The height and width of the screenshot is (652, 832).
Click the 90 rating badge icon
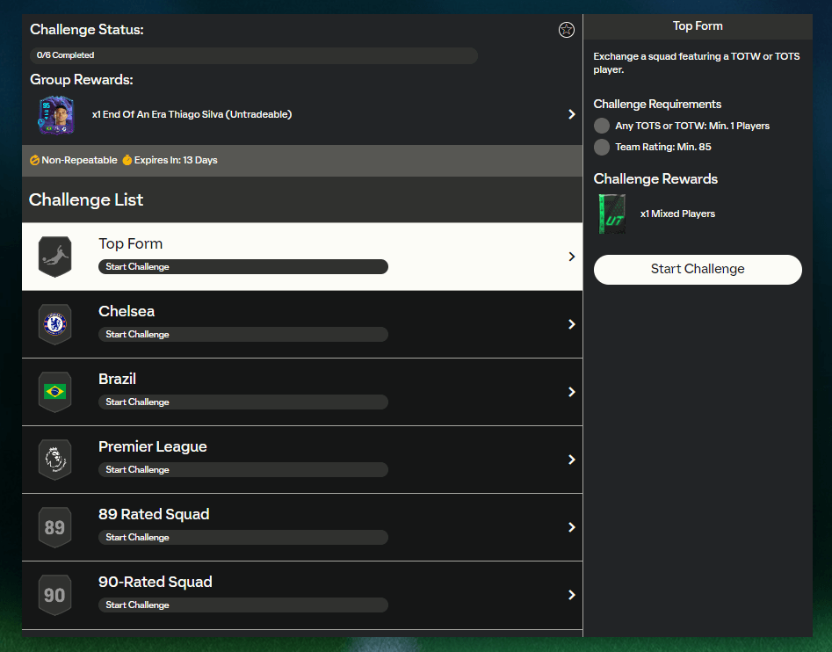coord(54,595)
